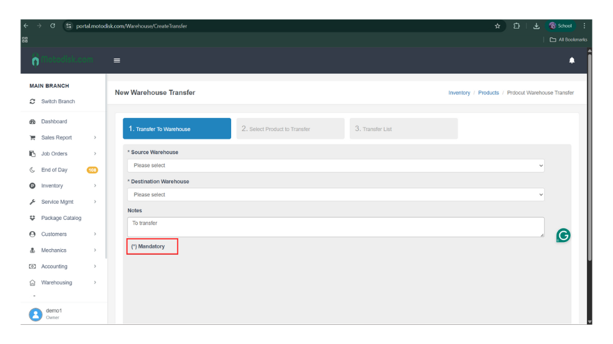Bookmark this page with star icon
The width and height of the screenshot is (613, 344).
pos(497,26)
